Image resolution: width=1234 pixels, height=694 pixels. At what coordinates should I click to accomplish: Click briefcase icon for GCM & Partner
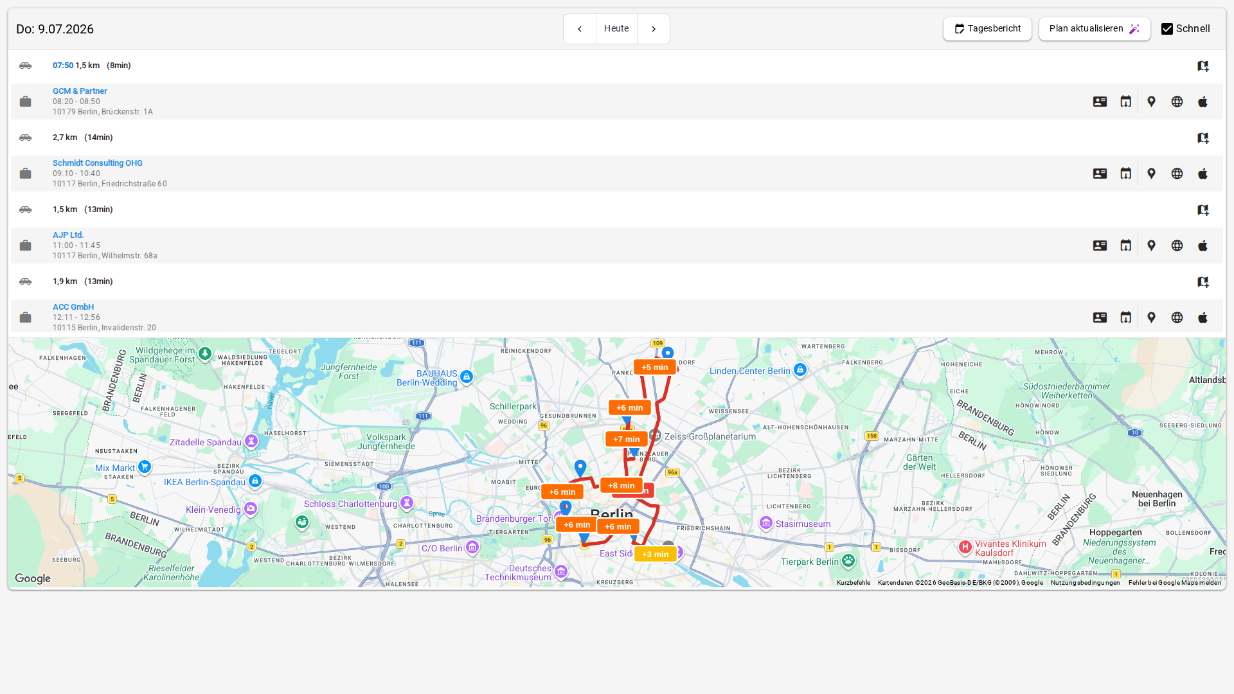point(25,102)
